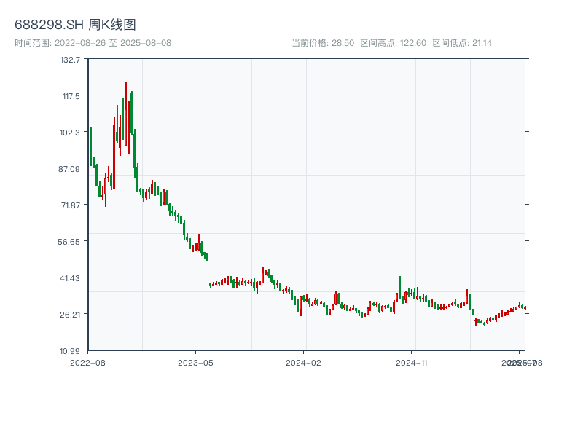The image size is (583, 437).
Task: Click the chart title 688298.SH 周K线图
Action: [x=75, y=25]
